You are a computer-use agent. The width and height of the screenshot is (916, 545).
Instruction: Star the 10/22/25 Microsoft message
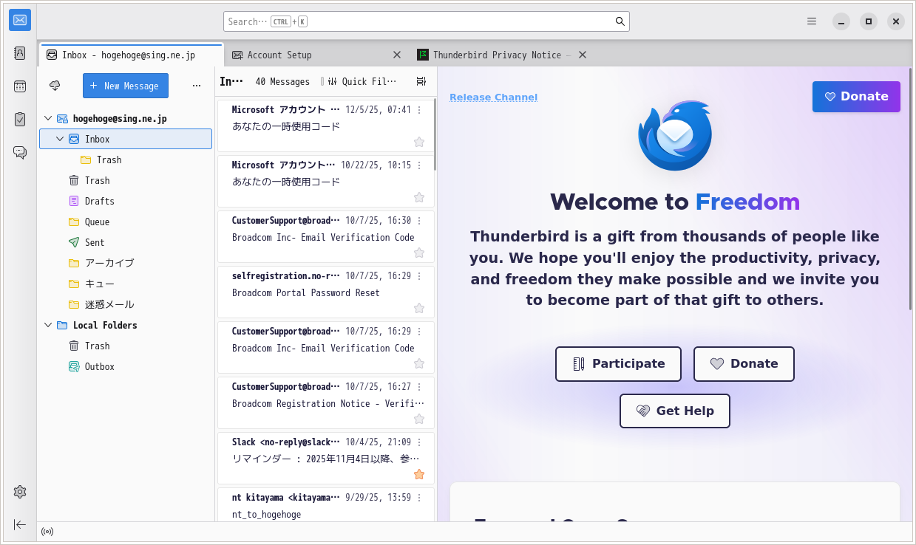tap(419, 197)
